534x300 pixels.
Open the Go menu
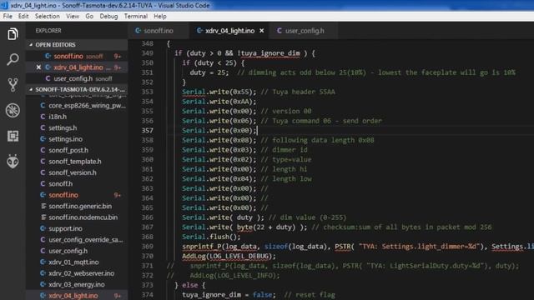click(89, 17)
